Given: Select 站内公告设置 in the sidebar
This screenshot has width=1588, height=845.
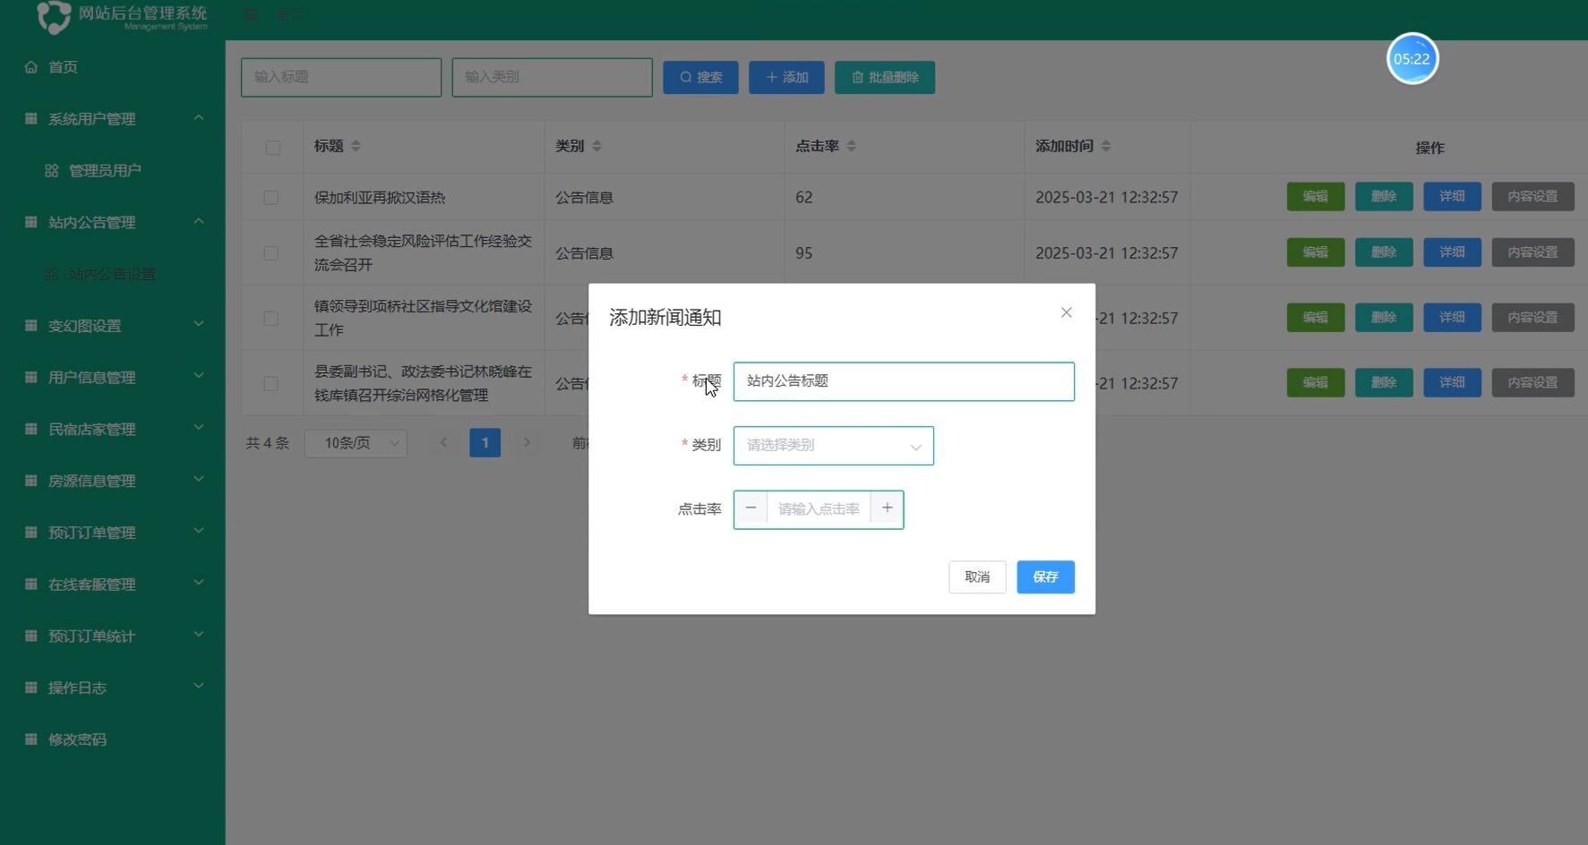Looking at the screenshot, I should pyautogui.click(x=111, y=274).
